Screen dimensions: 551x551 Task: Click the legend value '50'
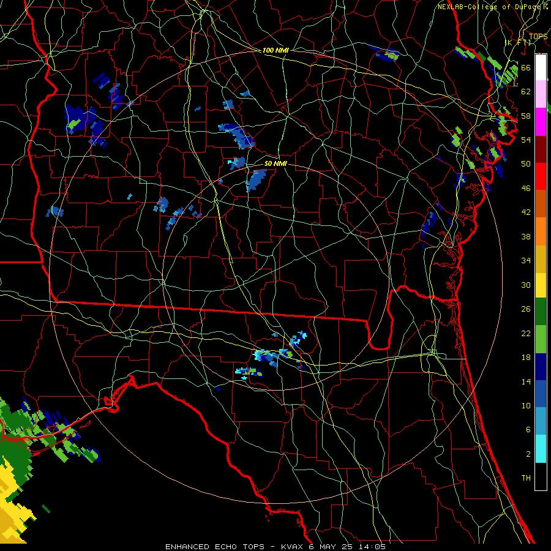coord(526,163)
